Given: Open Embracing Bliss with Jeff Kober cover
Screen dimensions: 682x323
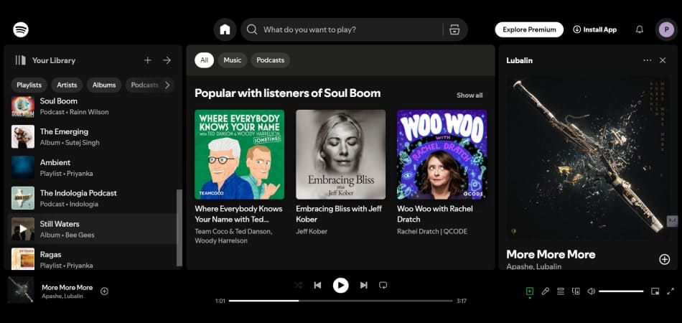Looking at the screenshot, I should (x=340, y=154).
